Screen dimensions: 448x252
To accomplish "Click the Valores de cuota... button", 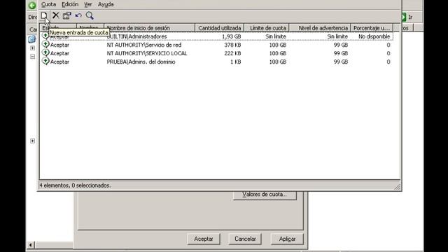I will (265, 195).
